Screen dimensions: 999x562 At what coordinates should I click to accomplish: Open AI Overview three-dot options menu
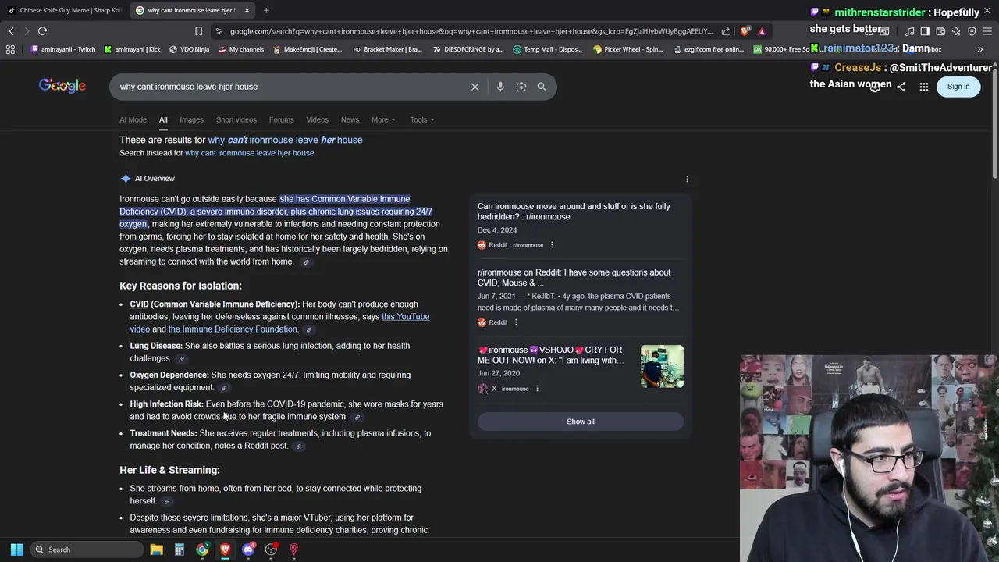687,179
